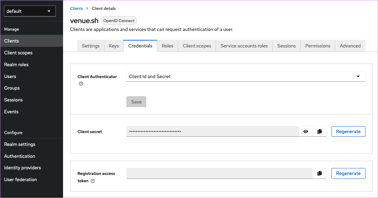Click the Manage section heading
The width and height of the screenshot is (378, 198).
[x=12, y=29]
